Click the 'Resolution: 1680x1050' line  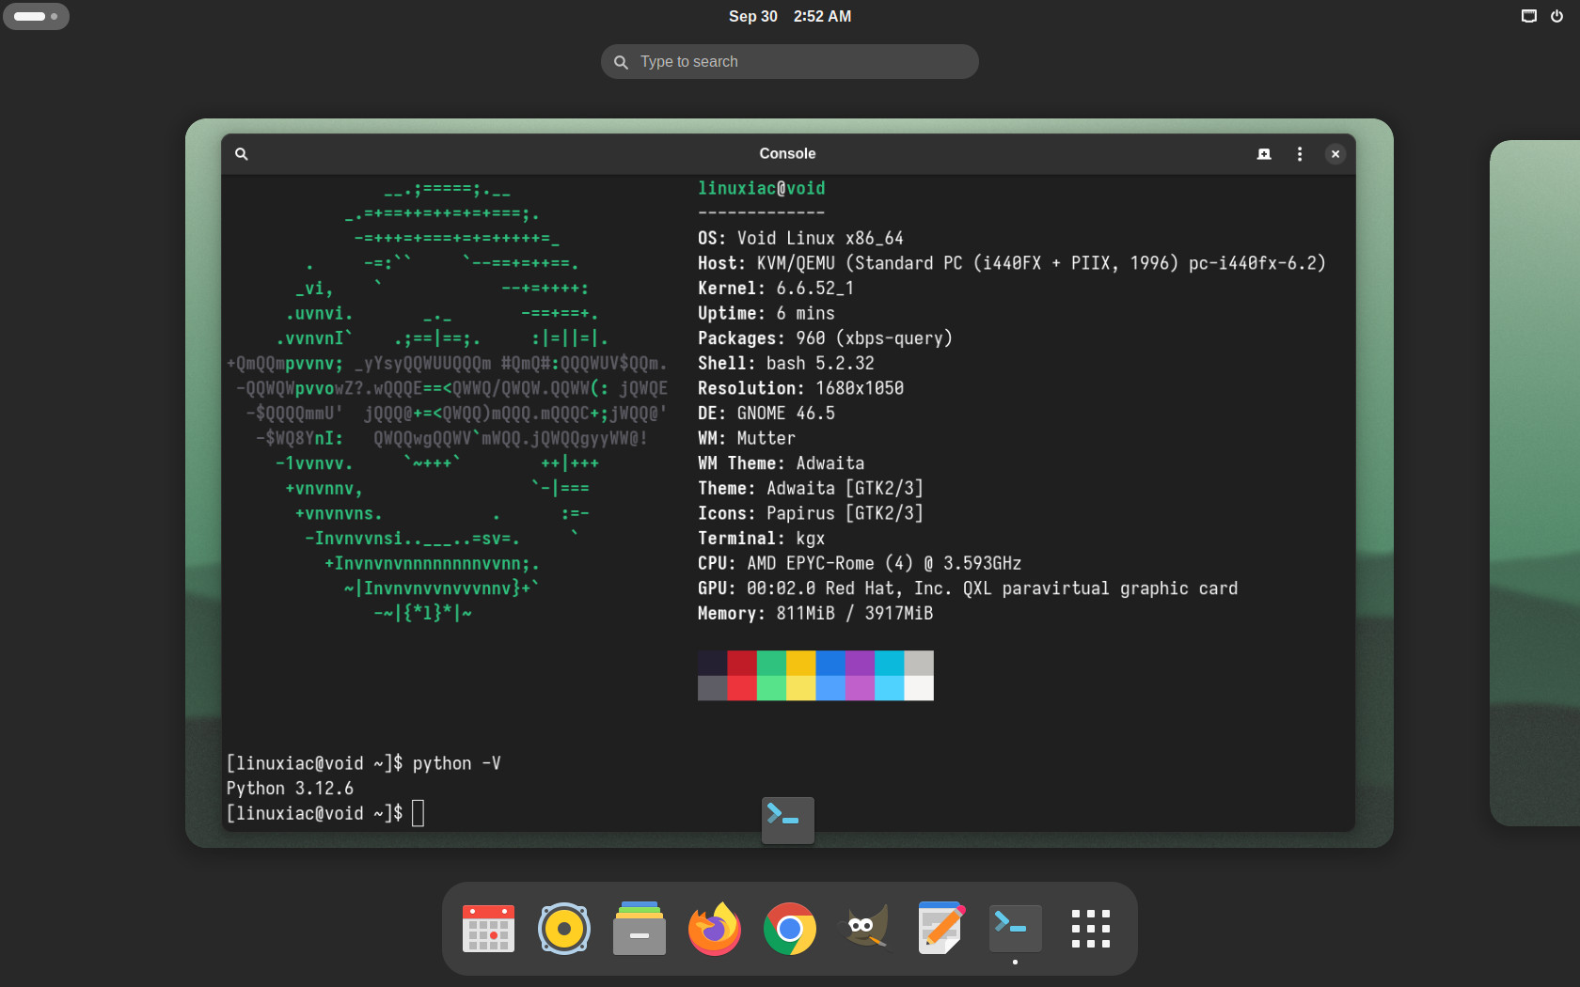(800, 388)
